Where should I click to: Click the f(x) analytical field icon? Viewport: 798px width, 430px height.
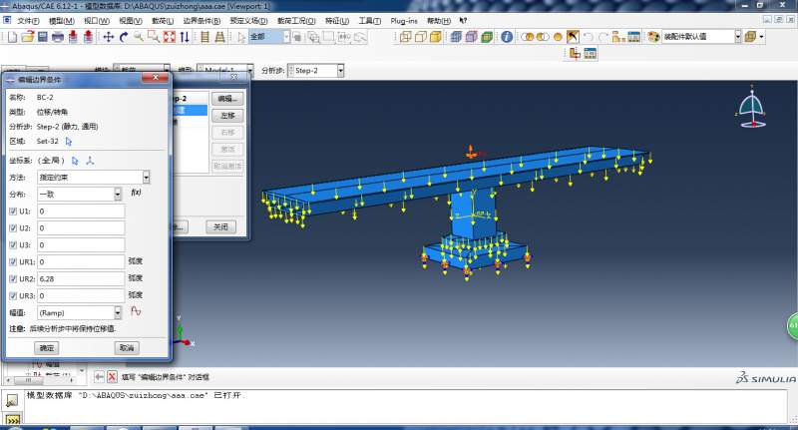(x=136, y=193)
